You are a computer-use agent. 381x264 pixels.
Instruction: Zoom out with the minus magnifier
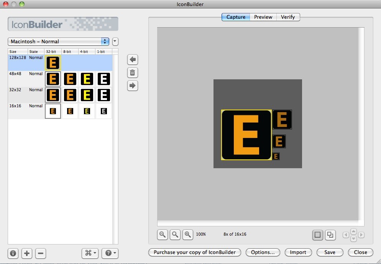[x=162, y=234]
